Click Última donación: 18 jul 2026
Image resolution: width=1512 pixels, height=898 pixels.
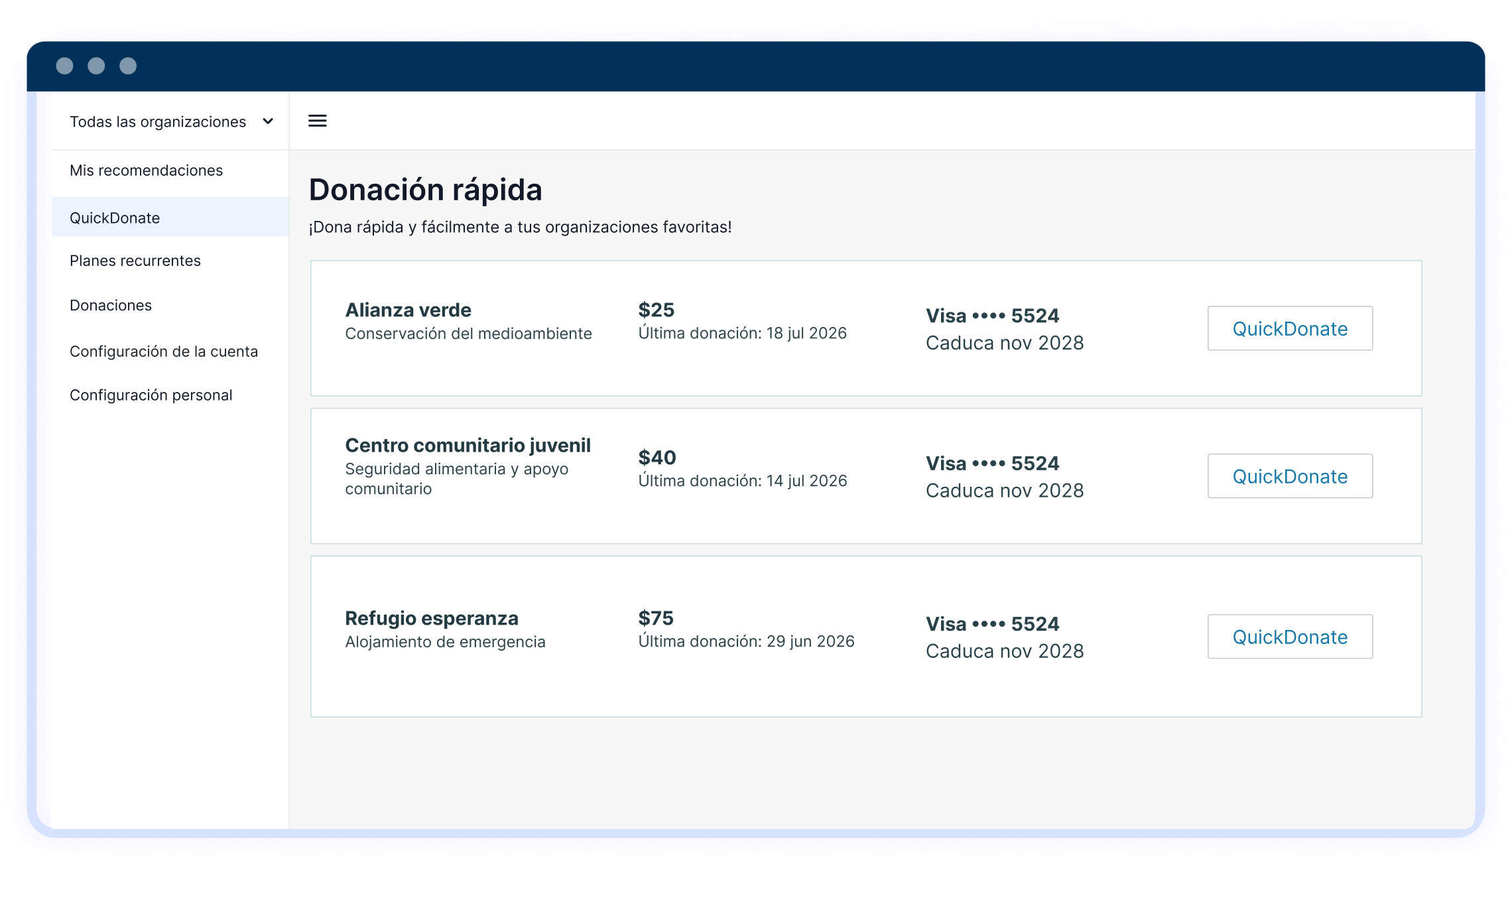click(743, 333)
